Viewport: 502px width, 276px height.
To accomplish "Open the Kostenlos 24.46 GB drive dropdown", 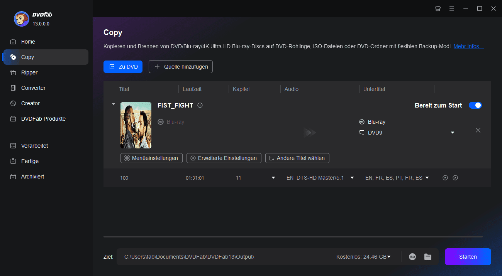I will click(363, 257).
